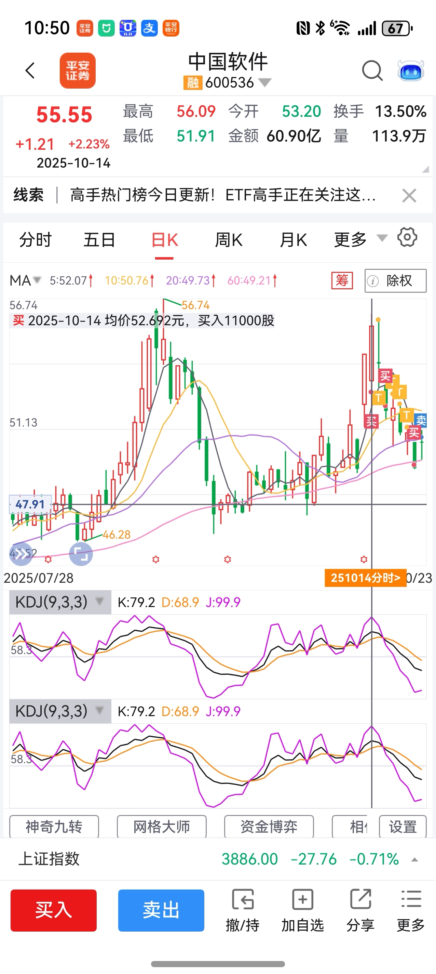Switch to 月K chart tab
The width and height of the screenshot is (436, 974).
coord(293,240)
